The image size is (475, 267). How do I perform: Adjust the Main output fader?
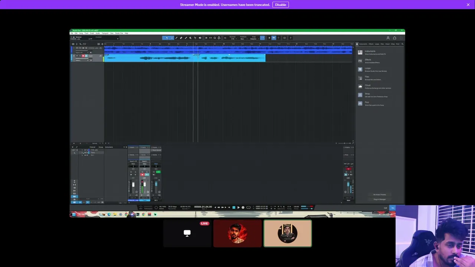pos(348,184)
